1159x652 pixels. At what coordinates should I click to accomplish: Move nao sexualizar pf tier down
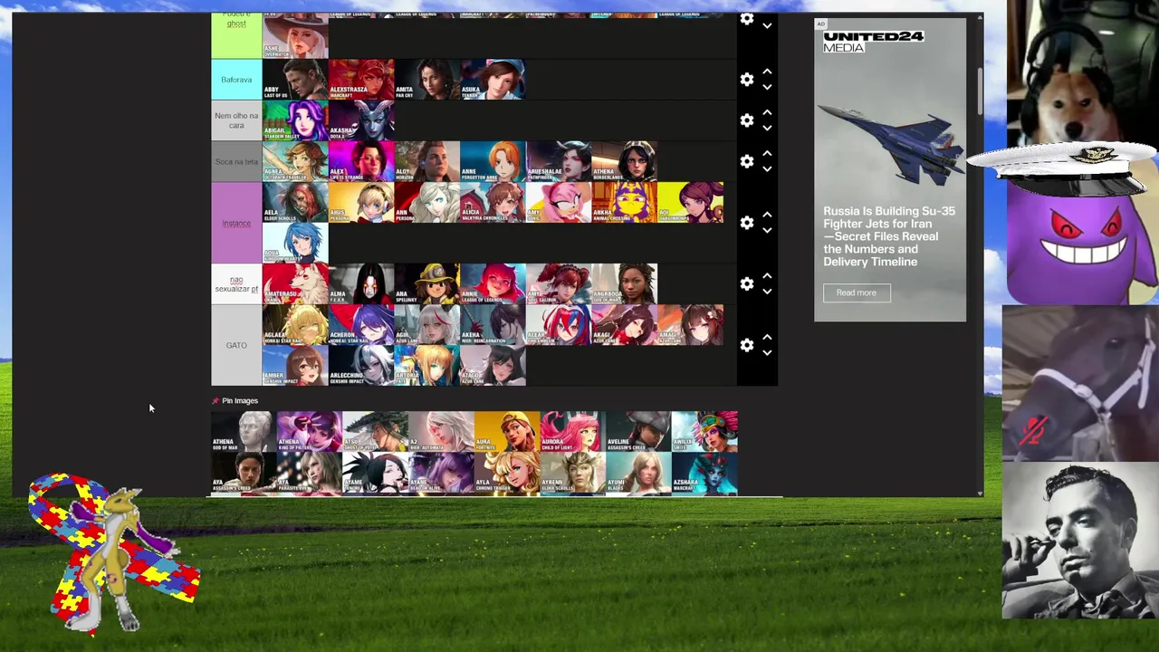point(767,292)
